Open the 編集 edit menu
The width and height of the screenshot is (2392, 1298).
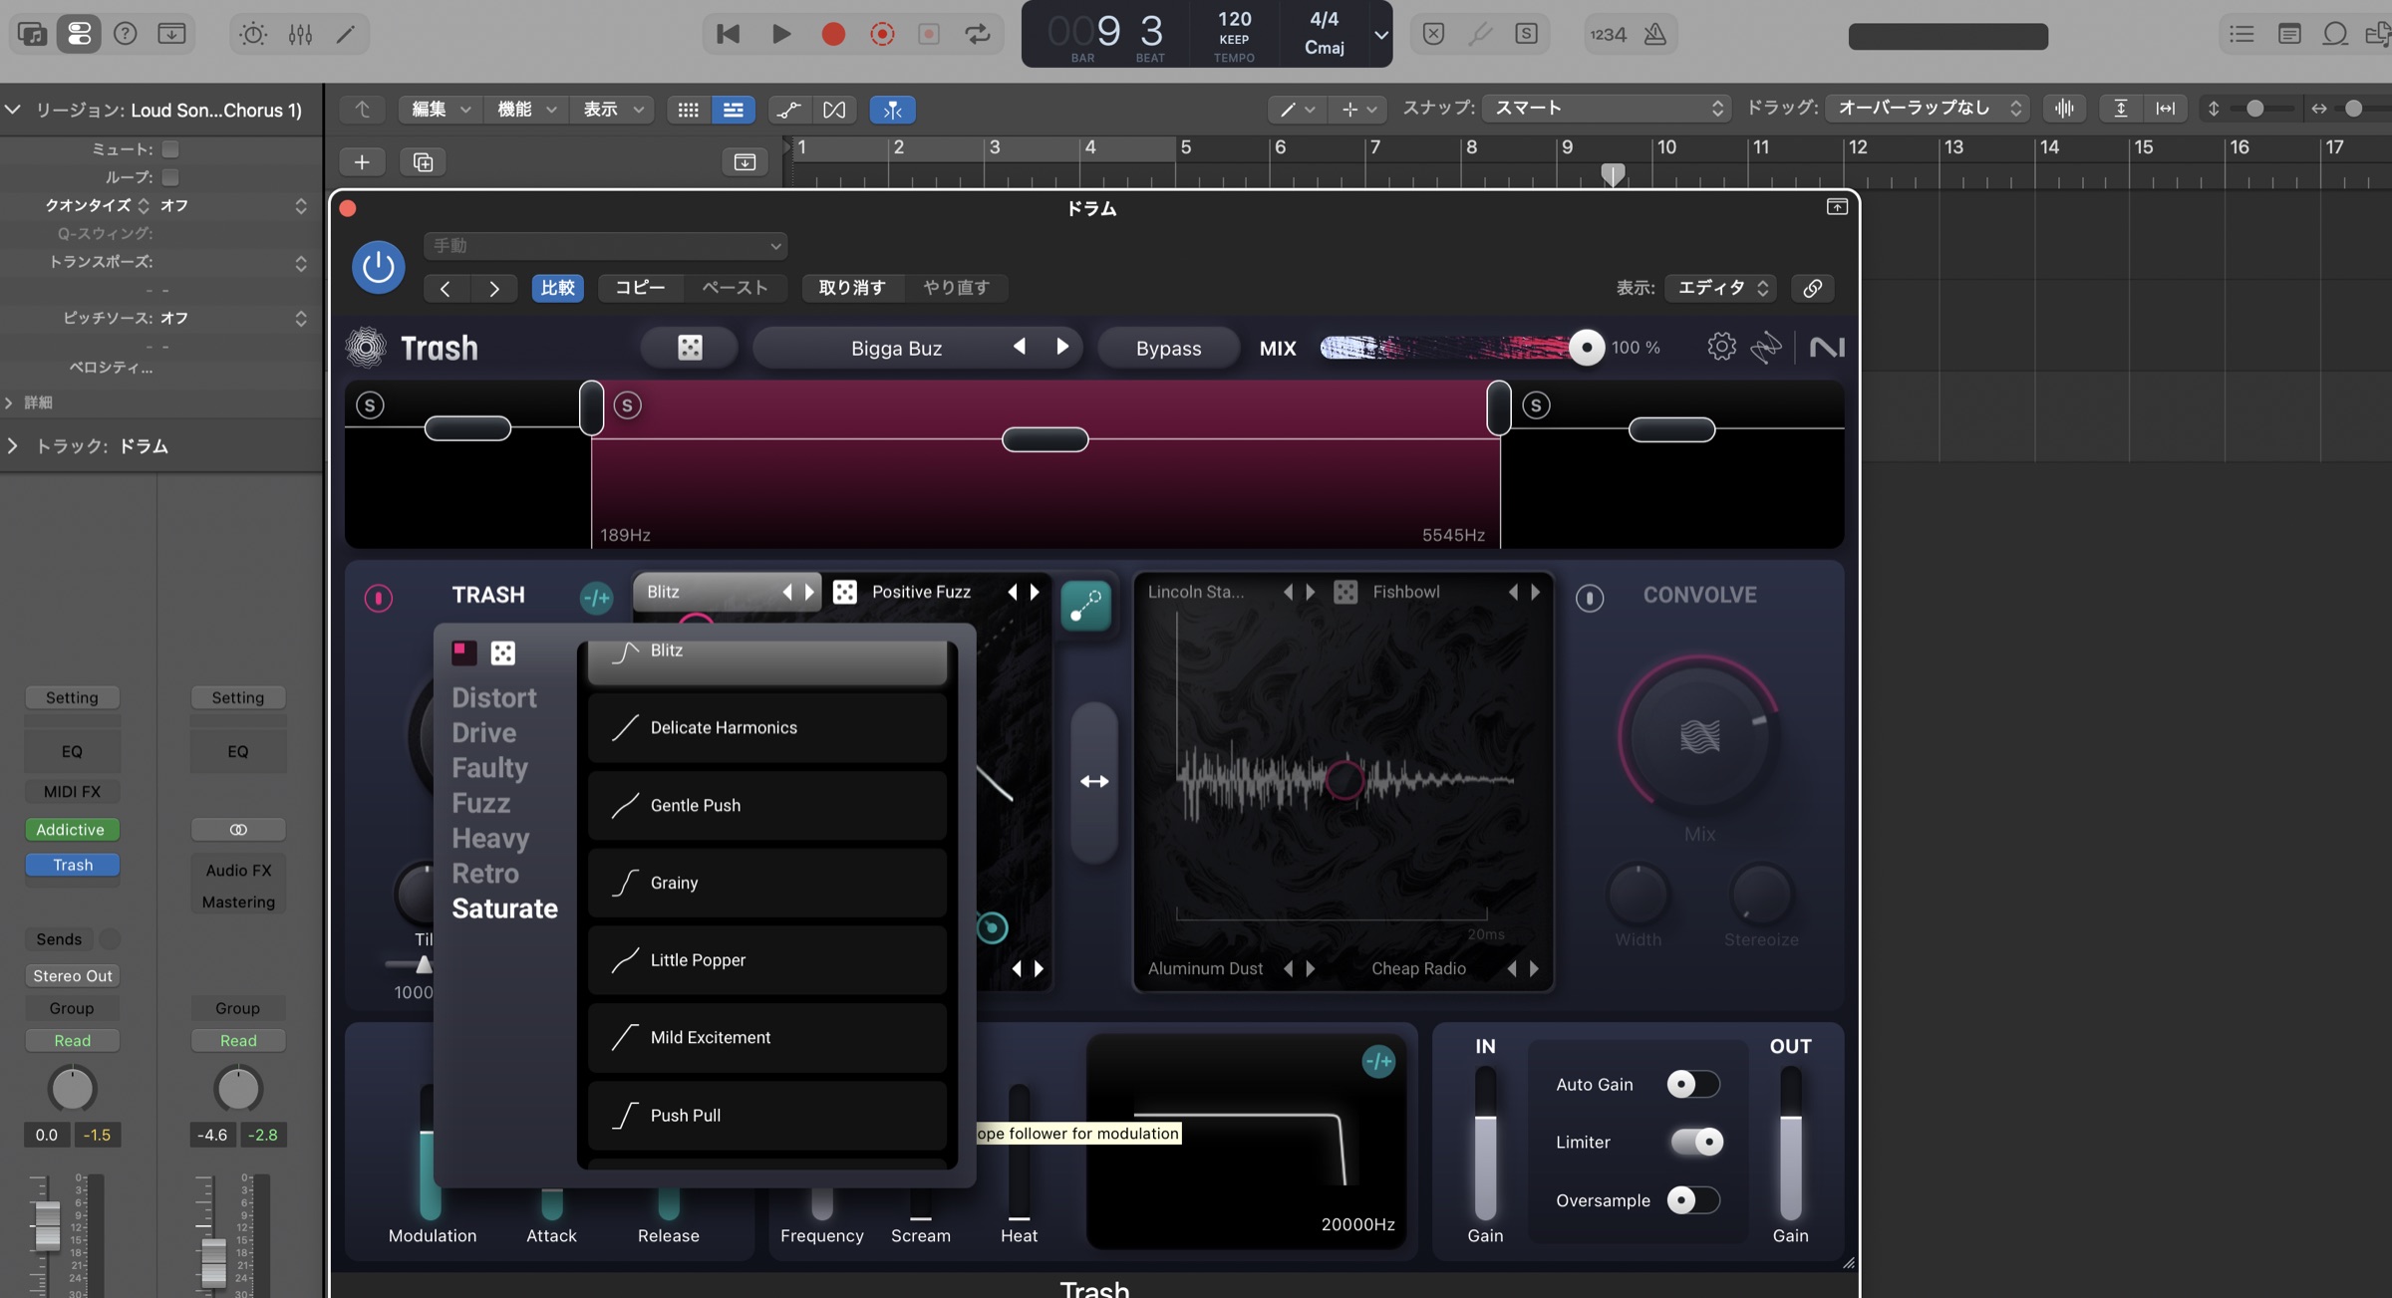[441, 110]
